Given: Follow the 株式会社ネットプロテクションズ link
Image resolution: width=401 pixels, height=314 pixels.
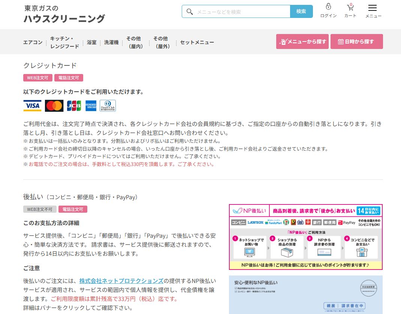Looking at the screenshot, I should pos(121,281).
